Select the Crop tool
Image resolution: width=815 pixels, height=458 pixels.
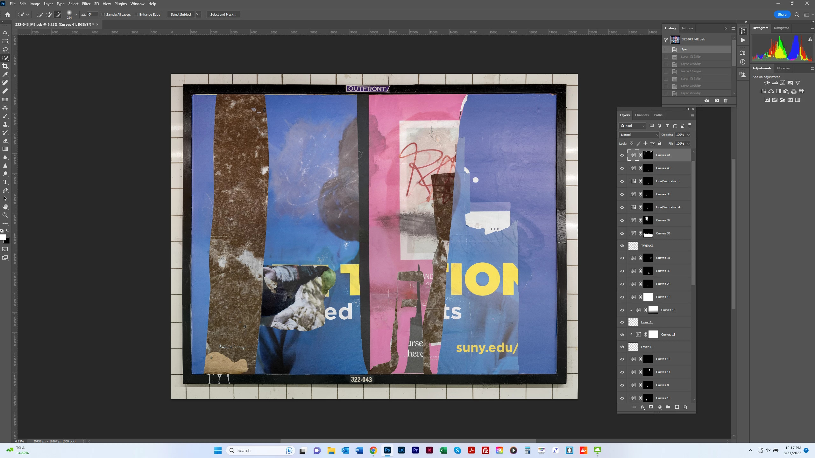(5, 66)
